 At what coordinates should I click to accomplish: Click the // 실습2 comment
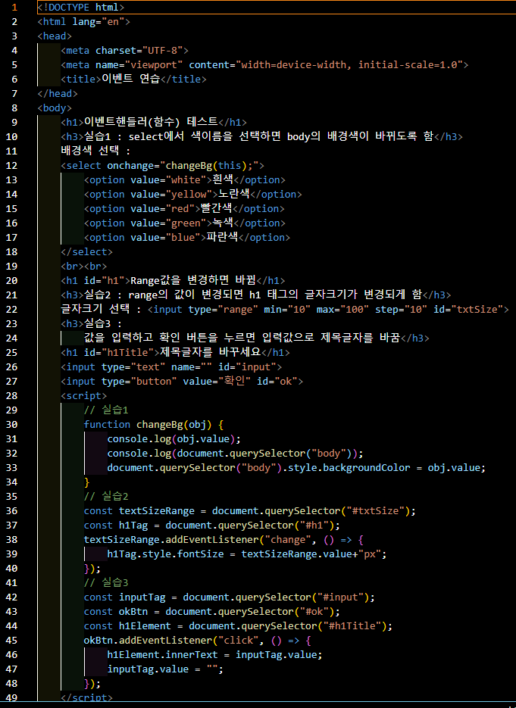106,497
